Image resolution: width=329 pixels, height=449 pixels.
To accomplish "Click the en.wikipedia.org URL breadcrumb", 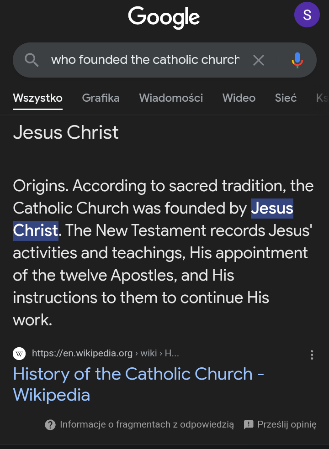I will 82,354.
